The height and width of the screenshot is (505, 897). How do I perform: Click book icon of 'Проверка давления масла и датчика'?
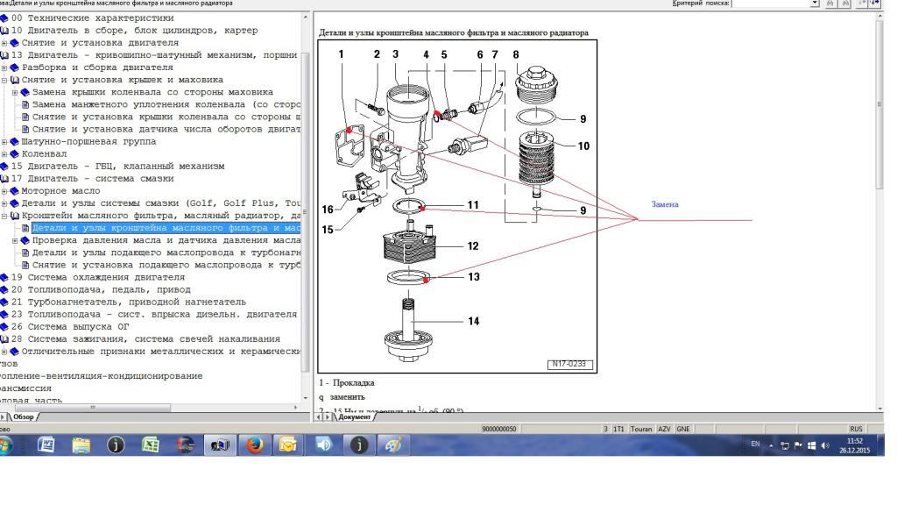[x=25, y=240]
